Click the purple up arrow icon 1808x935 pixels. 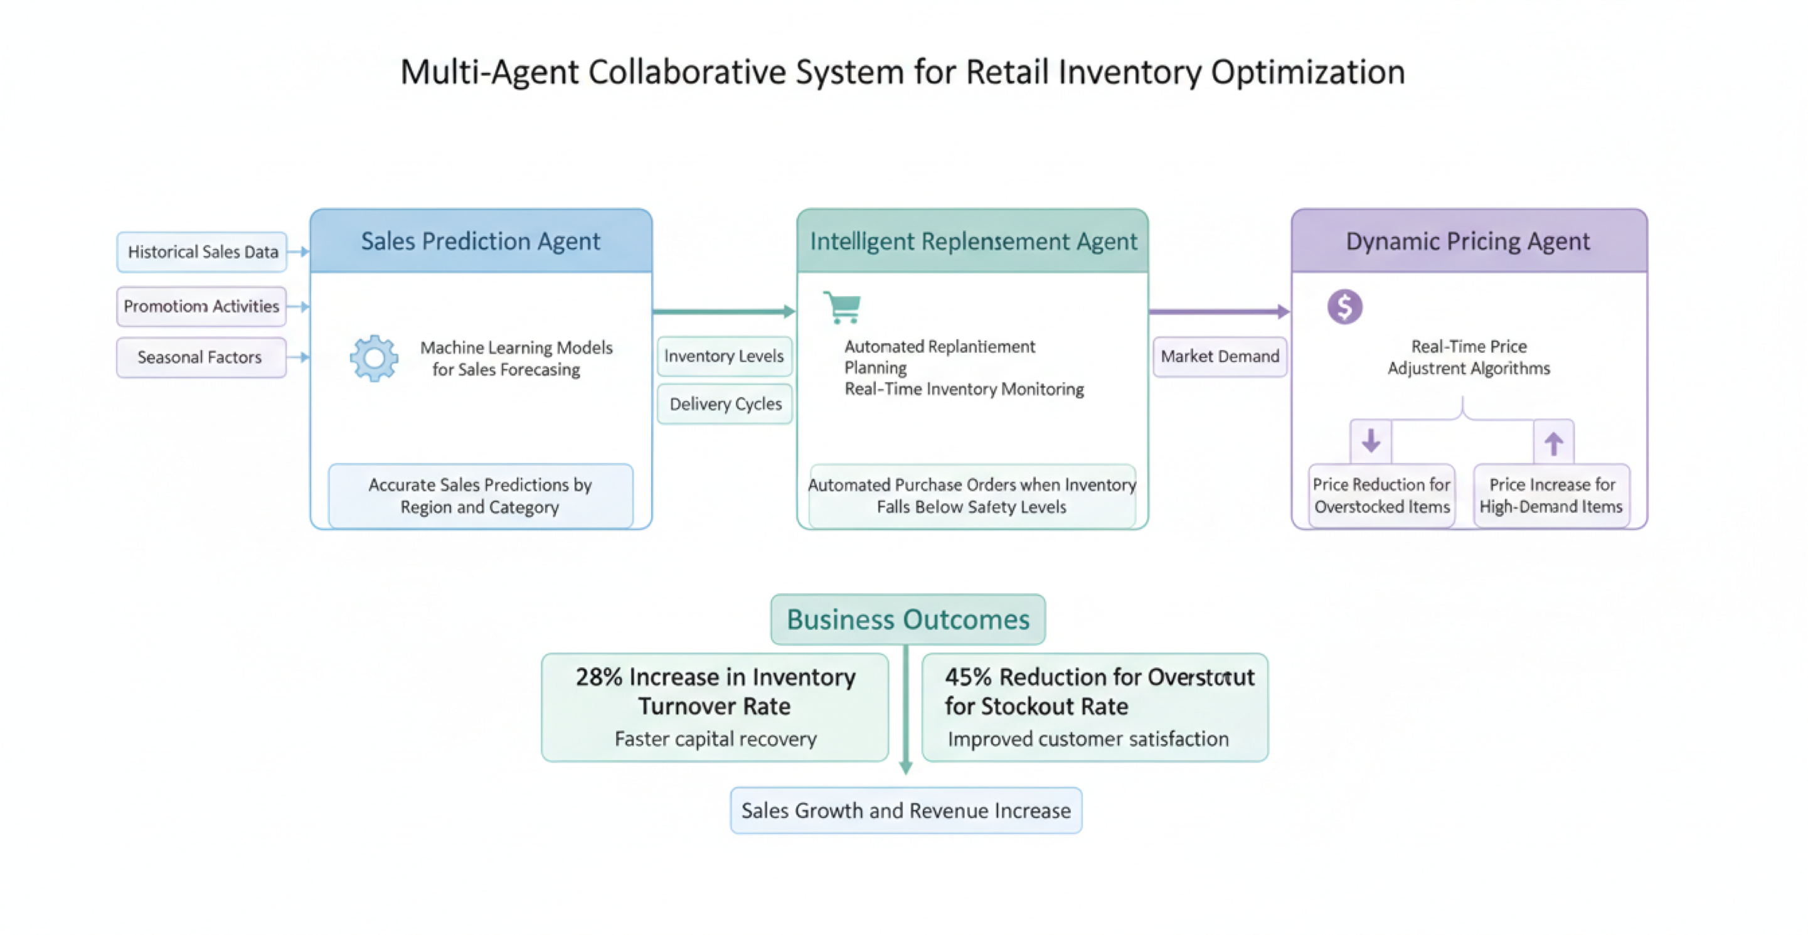1553,443
